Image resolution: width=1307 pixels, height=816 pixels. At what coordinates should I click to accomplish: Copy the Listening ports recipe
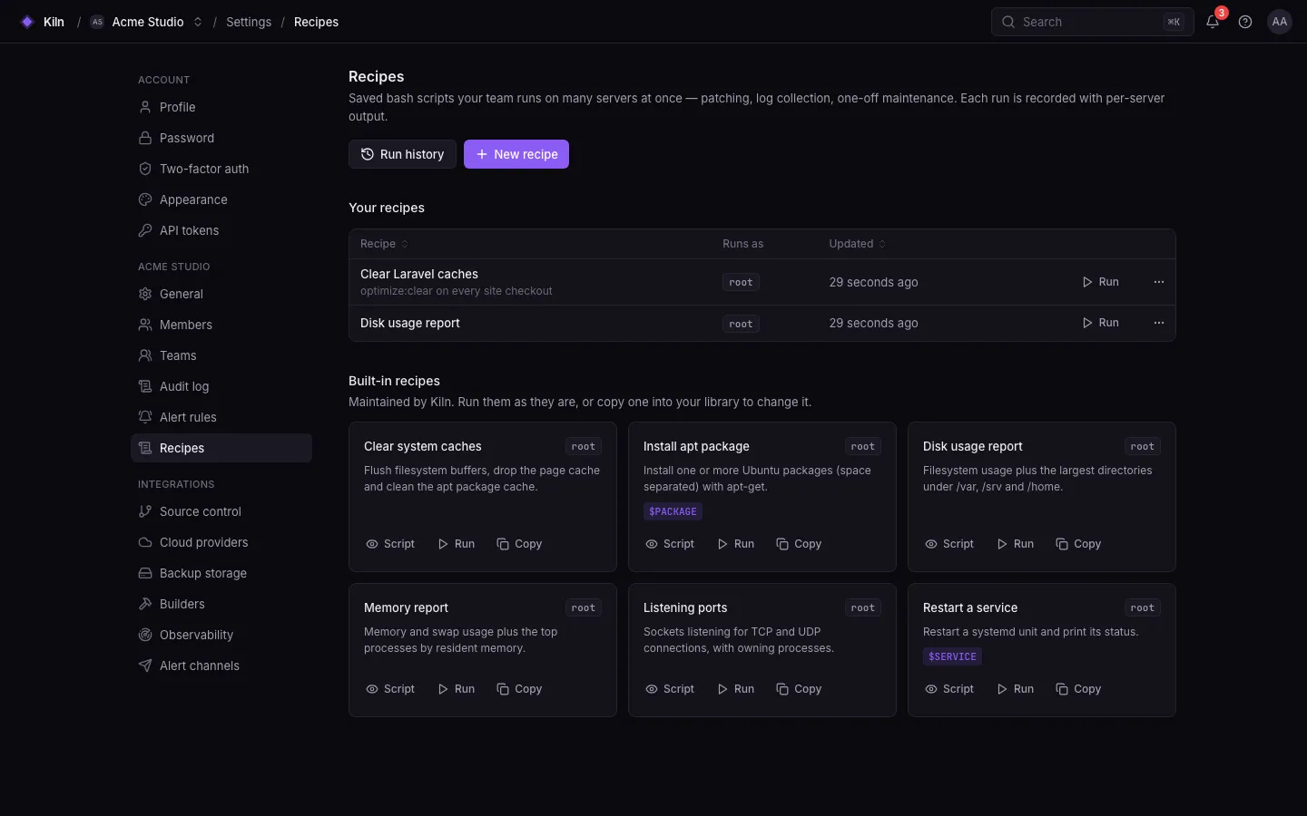799,689
